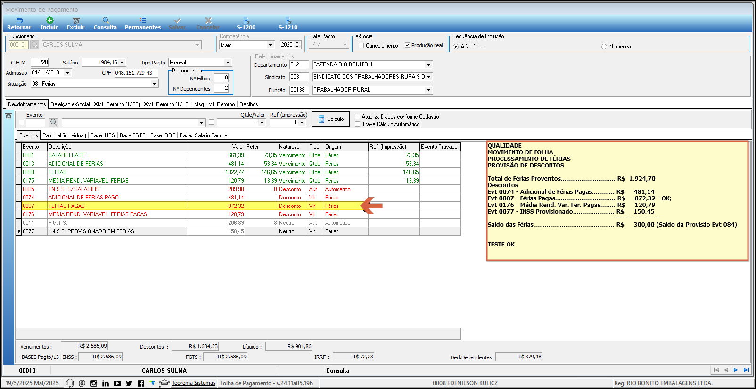This screenshot has height=389, width=756.
Task: Switch to the Base INSS tab
Action: (x=103, y=135)
